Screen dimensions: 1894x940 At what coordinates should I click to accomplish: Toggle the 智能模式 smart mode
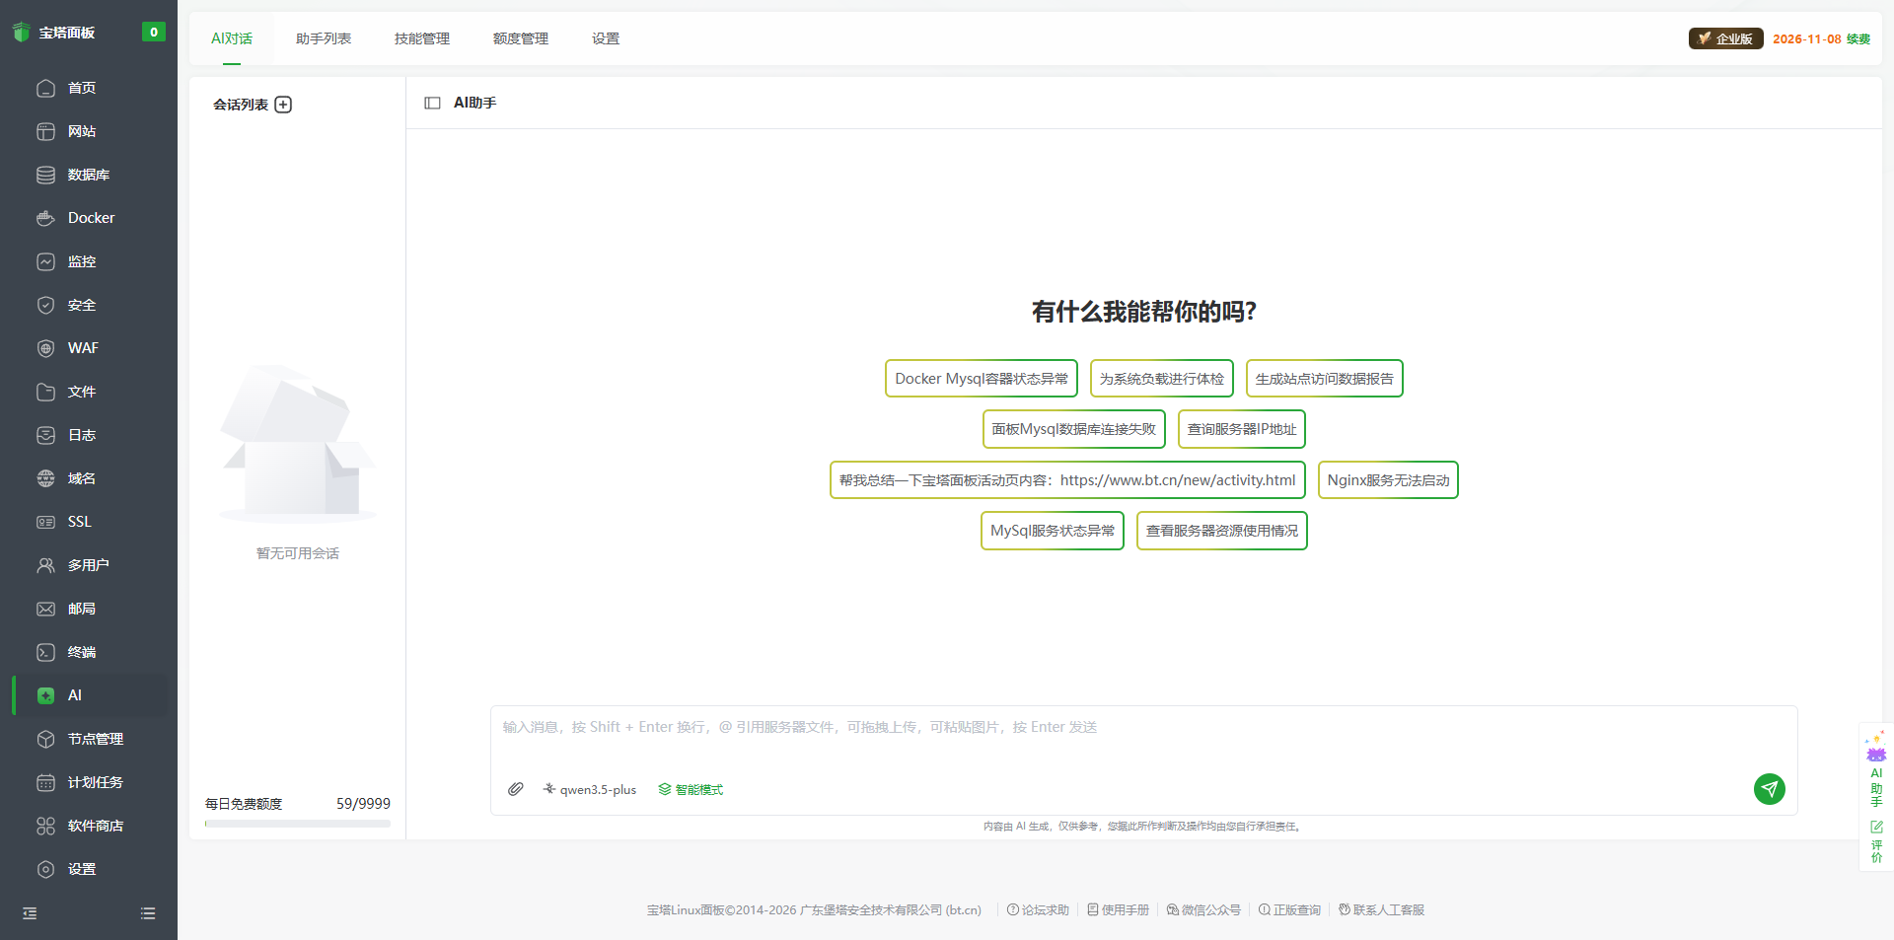[x=690, y=789]
